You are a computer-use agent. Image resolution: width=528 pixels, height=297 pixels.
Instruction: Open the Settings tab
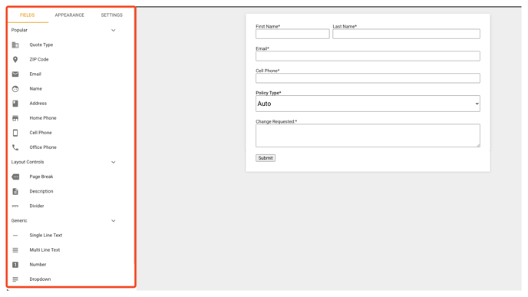click(x=112, y=15)
